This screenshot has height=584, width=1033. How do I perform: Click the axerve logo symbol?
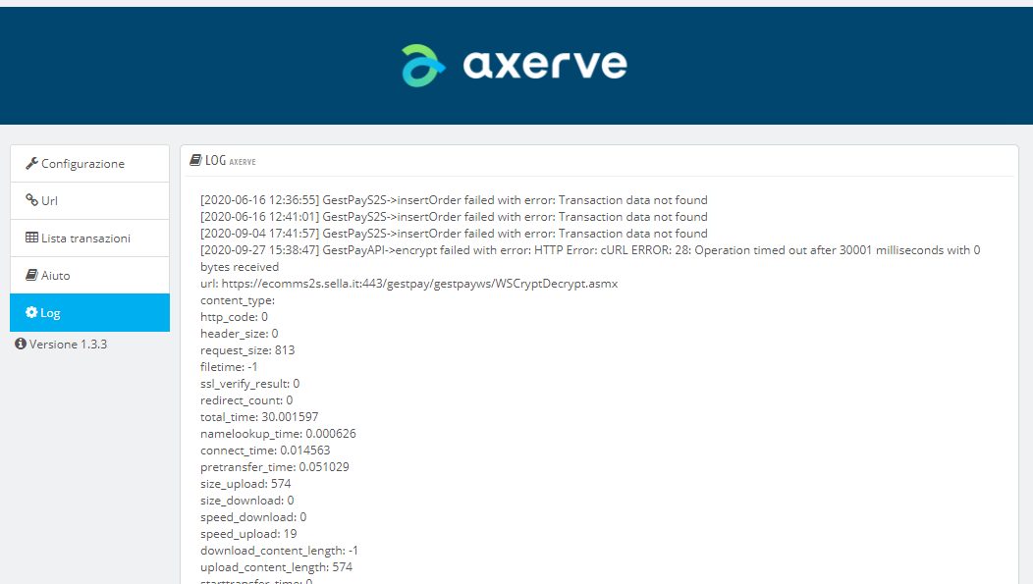tap(423, 65)
